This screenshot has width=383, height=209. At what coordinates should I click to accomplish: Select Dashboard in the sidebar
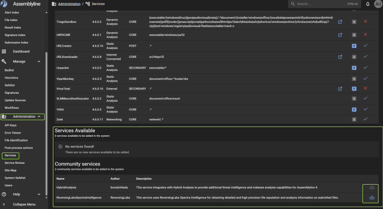click(x=21, y=51)
